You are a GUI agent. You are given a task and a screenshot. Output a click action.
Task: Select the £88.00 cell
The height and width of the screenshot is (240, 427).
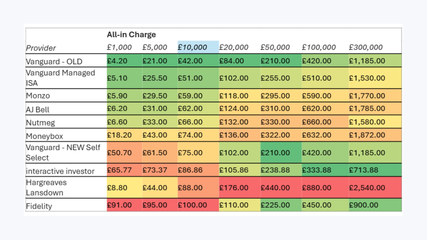click(x=198, y=187)
